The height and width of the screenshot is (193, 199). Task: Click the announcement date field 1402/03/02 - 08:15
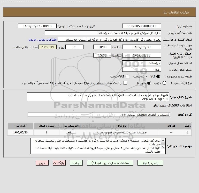click(x=37, y=26)
